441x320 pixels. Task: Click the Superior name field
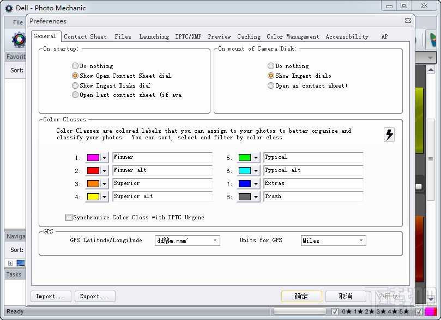coord(162,183)
